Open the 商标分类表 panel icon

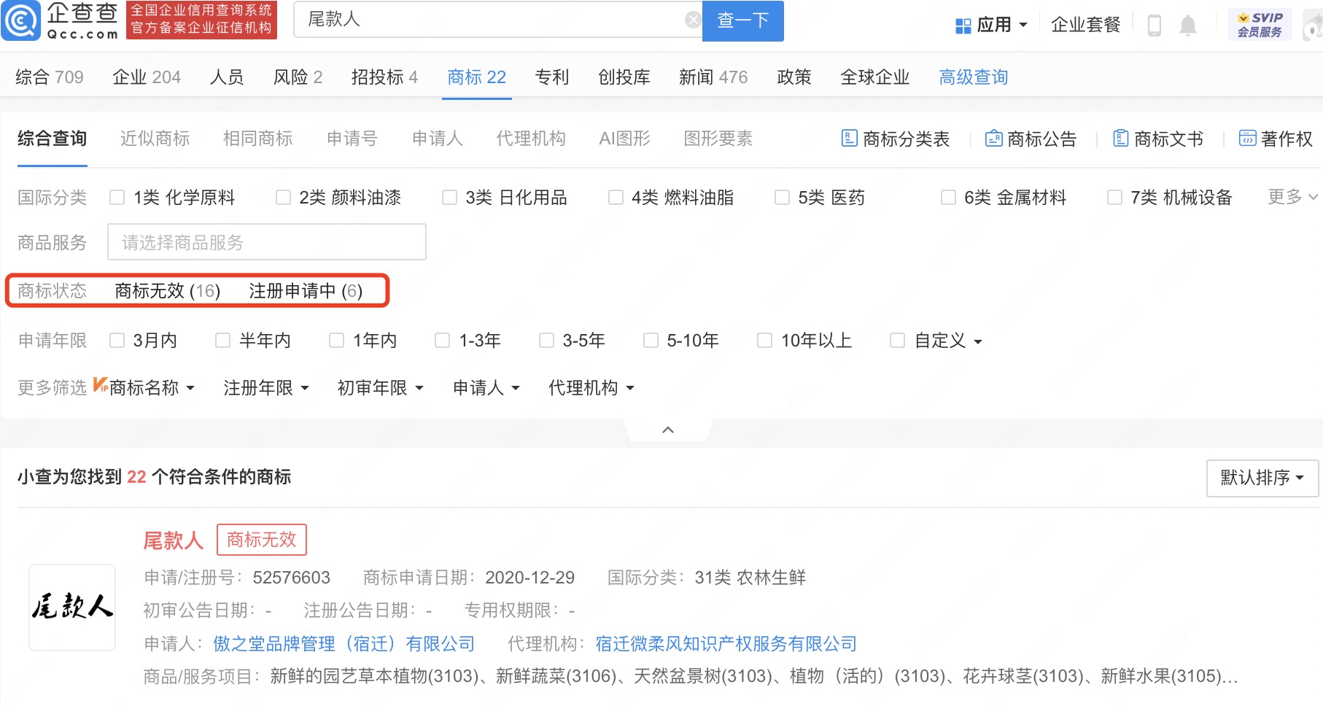point(849,139)
